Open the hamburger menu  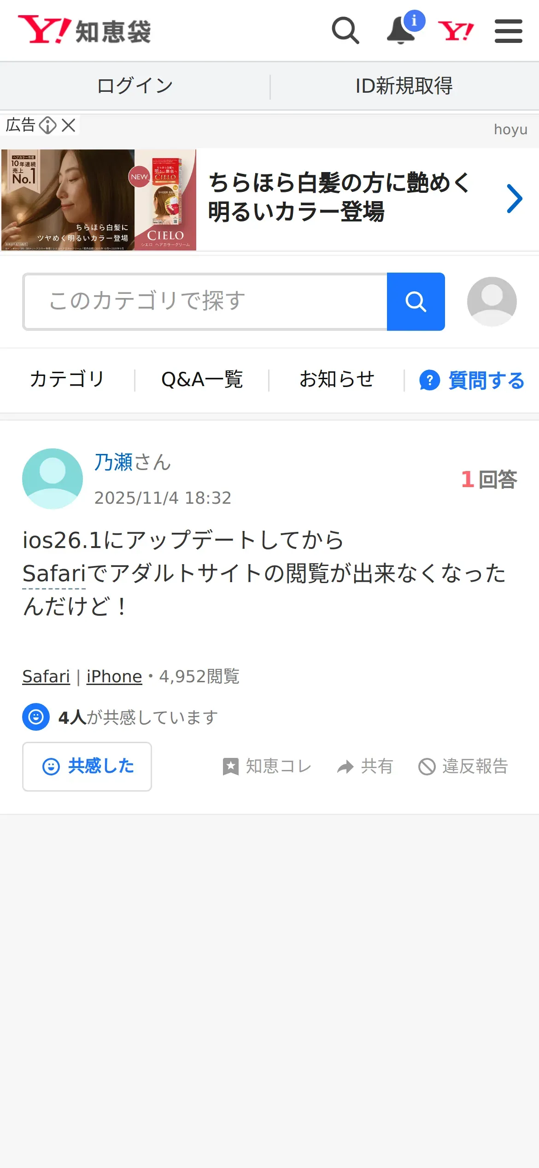pyautogui.click(x=509, y=31)
